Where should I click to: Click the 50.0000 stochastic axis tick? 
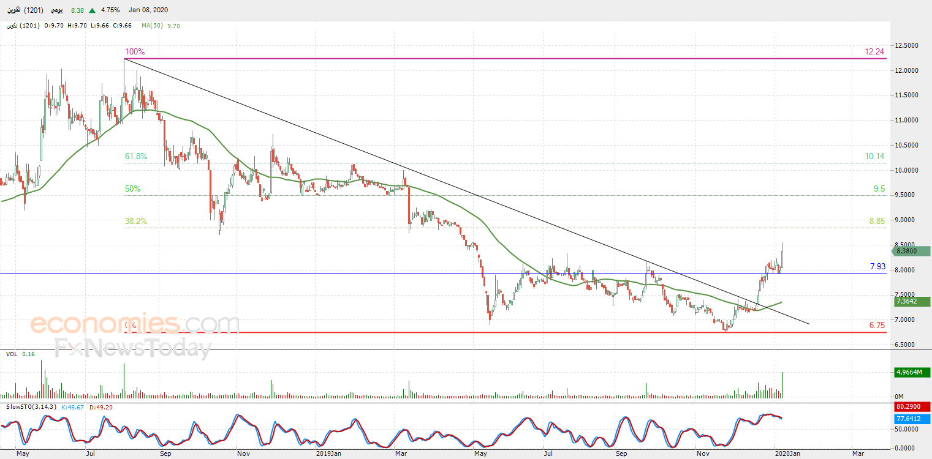tap(907, 431)
